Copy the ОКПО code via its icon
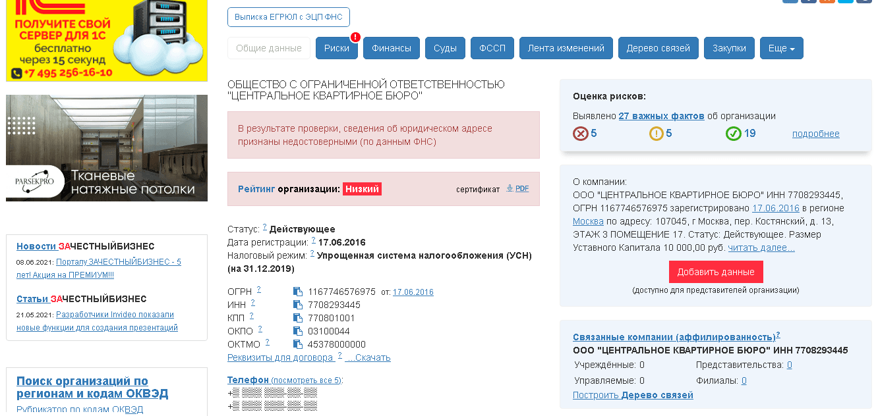Screen dimensions: 878x416 [297, 331]
